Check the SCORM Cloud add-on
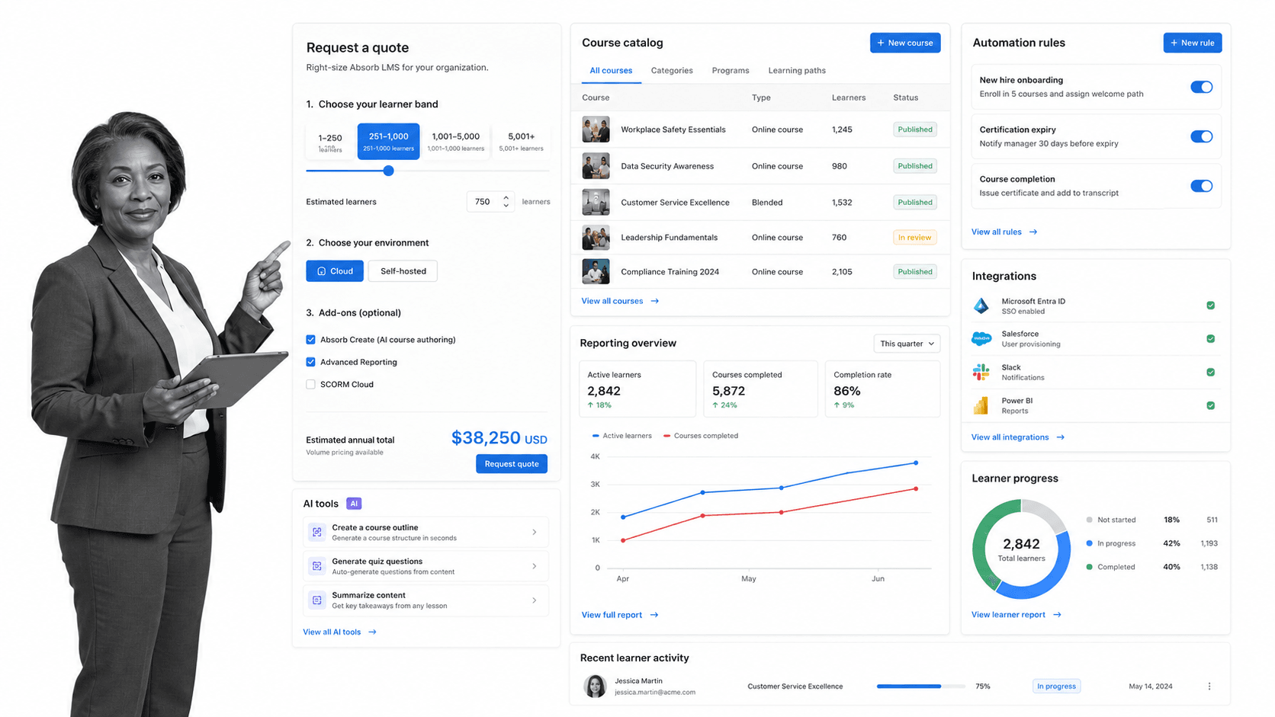The image size is (1275, 717). [310, 384]
